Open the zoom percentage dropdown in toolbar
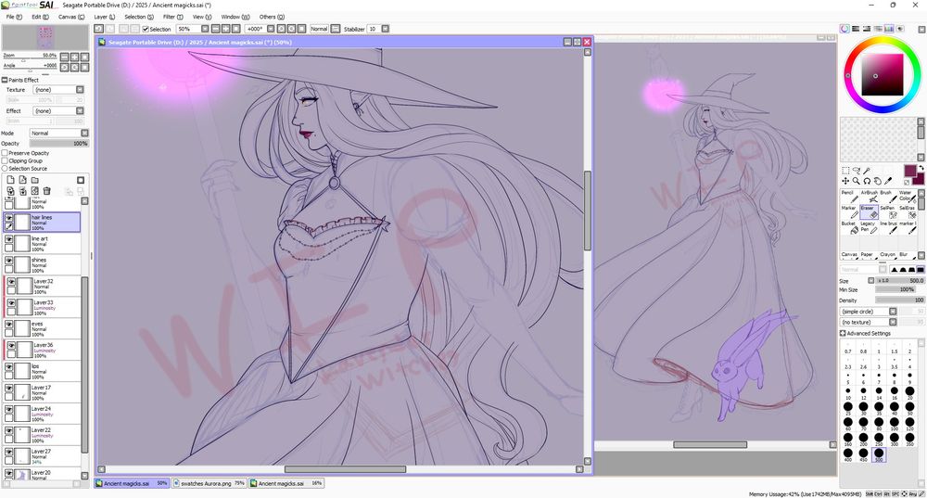The height and width of the screenshot is (498, 927). (x=205, y=29)
